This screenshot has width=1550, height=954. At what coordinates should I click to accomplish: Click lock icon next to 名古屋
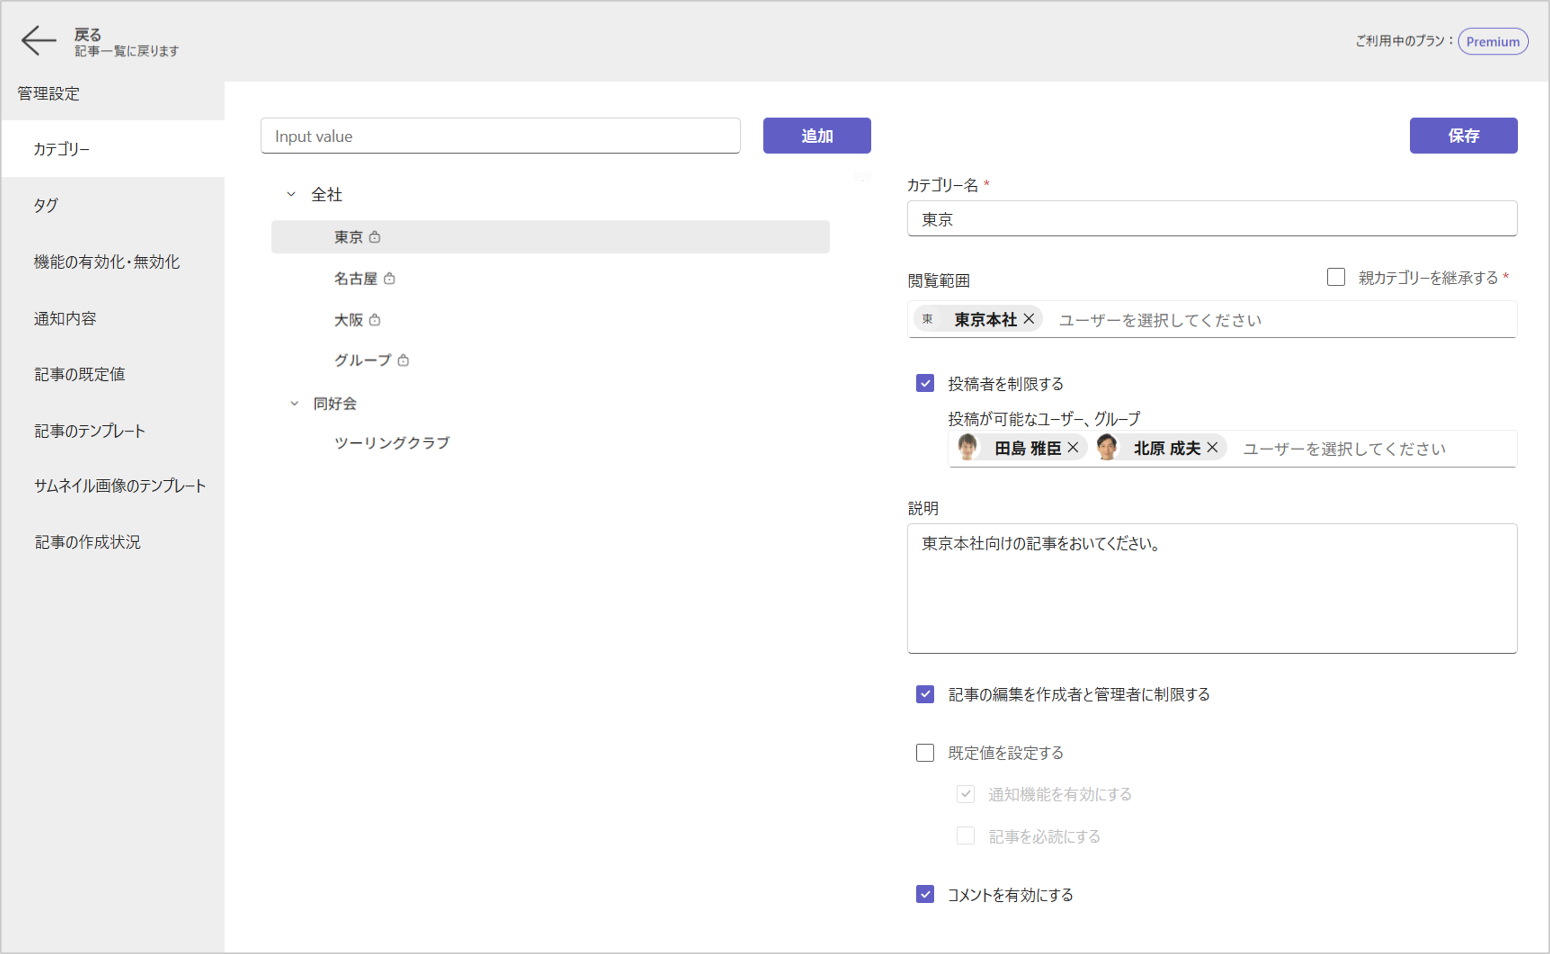point(389,278)
